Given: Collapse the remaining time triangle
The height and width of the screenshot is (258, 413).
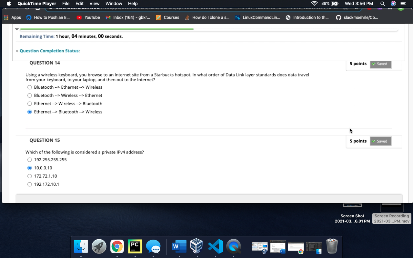Looking at the screenshot, I should pyautogui.click(x=17, y=29).
